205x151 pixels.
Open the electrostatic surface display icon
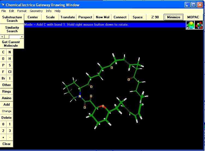pyautogui.click(x=190, y=25)
